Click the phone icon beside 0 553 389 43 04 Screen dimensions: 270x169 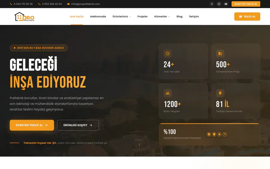(39, 4)
